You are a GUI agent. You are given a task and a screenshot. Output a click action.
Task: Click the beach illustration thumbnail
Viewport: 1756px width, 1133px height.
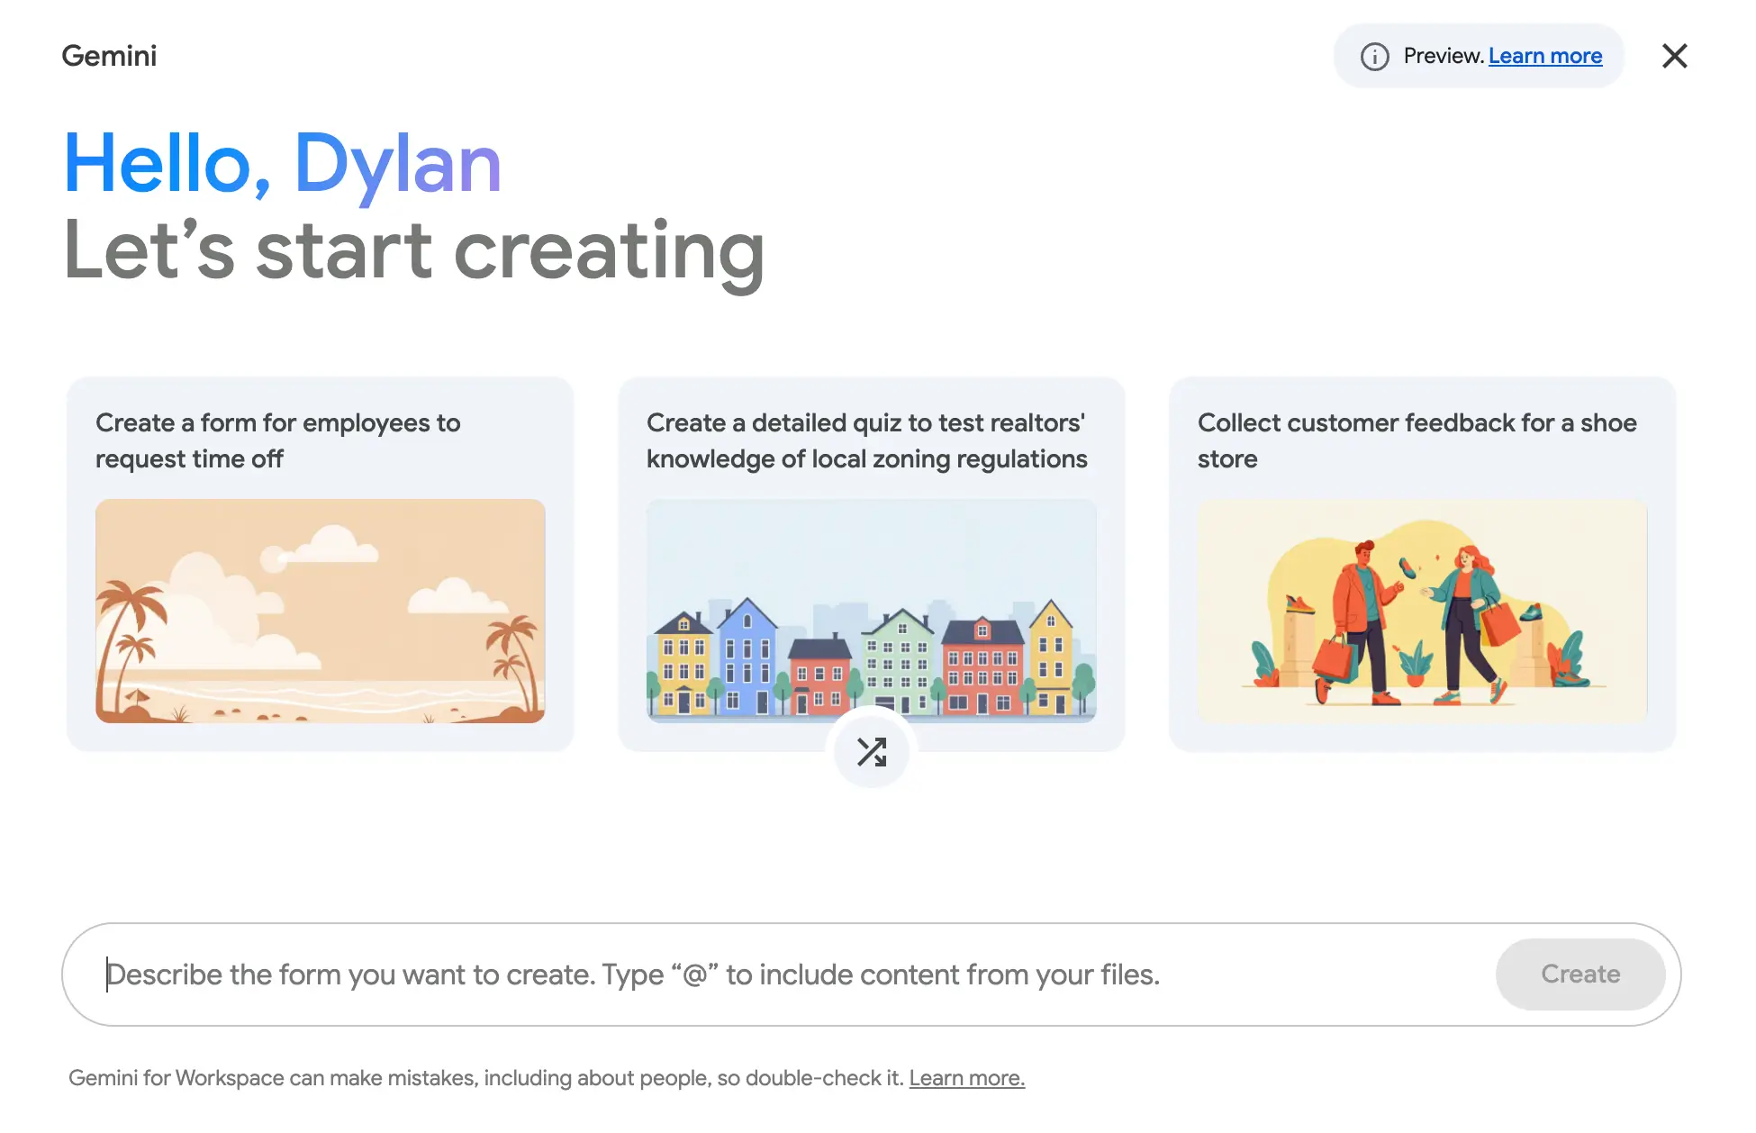[x=320, y=611]
